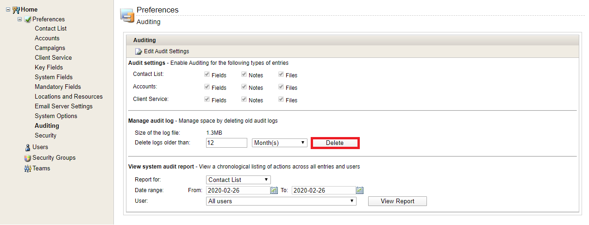Click the View Report button
The image size is (589, 225).
[x=397, y=201]
